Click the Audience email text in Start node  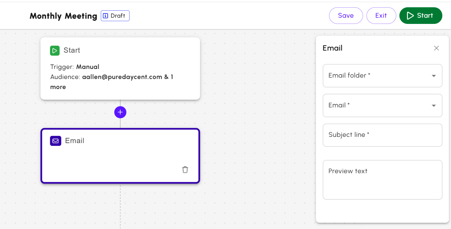pyautogui.click(x=122, y=77)
